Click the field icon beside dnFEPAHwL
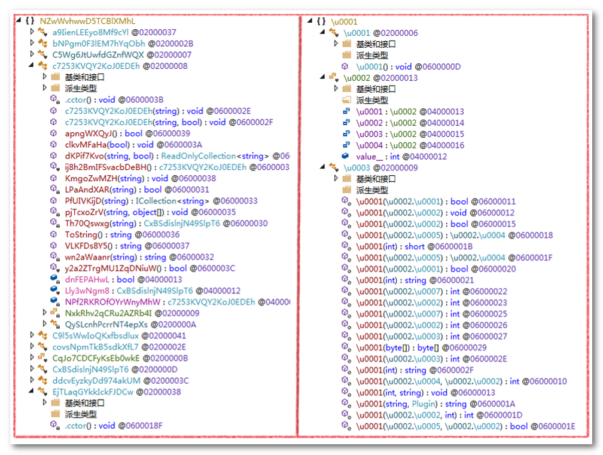603x455 pixels. (55, 280)
